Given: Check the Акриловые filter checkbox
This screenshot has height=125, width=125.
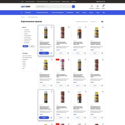Looking at the screenshot, I should (23, 30).
